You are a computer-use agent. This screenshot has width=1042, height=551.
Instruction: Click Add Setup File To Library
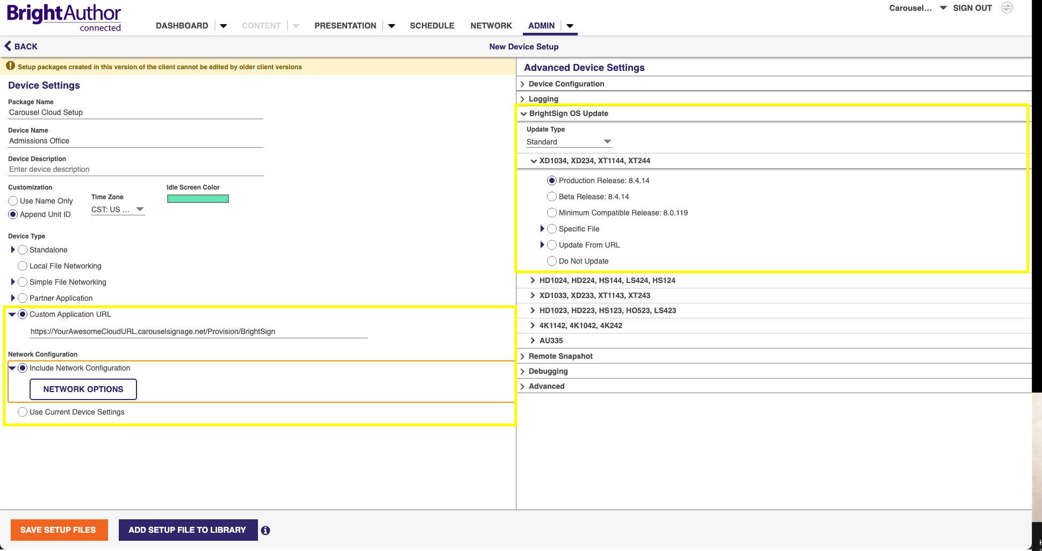188,530
